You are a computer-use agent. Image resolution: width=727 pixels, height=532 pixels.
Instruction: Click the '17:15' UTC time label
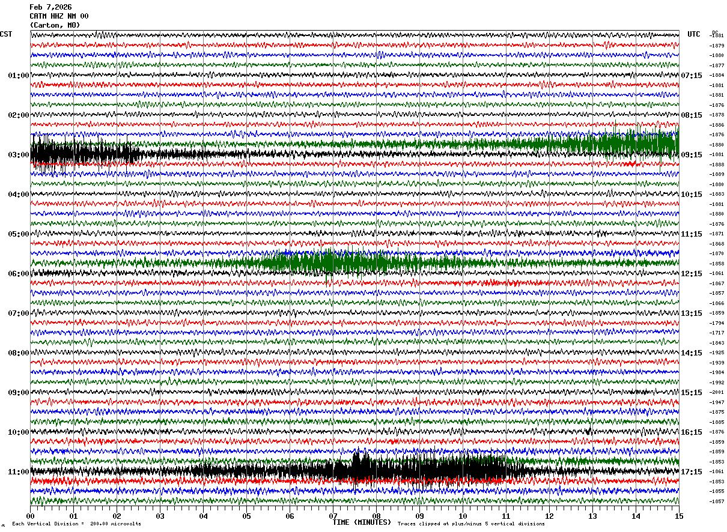[692, 472]
